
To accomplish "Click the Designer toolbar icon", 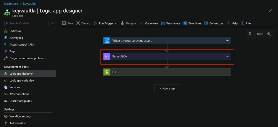I will (122, 23).
